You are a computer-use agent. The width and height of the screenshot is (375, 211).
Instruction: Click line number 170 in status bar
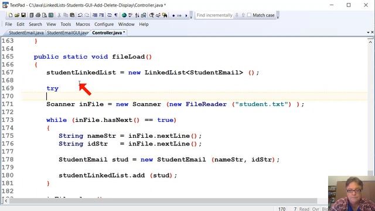tap(282, 209)
